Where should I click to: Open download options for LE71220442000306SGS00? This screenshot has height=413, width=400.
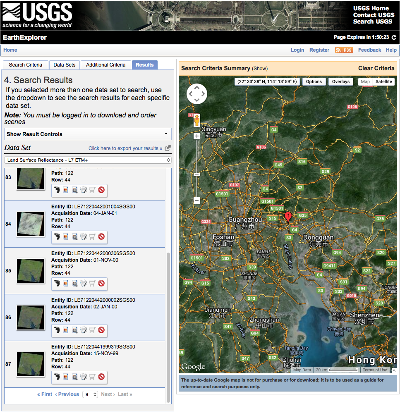[84, 283]
